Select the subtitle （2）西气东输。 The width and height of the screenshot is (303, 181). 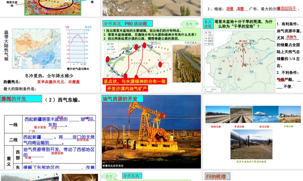point(63,100)
